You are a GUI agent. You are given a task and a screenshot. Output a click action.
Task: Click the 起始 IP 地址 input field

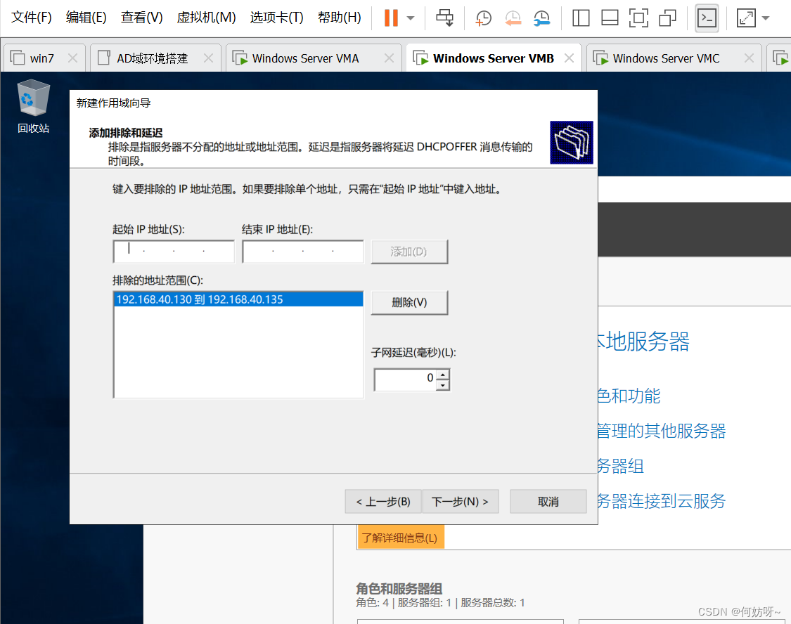click(173, 251)
